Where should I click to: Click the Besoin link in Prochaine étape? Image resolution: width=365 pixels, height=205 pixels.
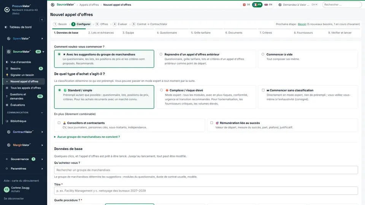pyautogui.click(x=302, y=24)
